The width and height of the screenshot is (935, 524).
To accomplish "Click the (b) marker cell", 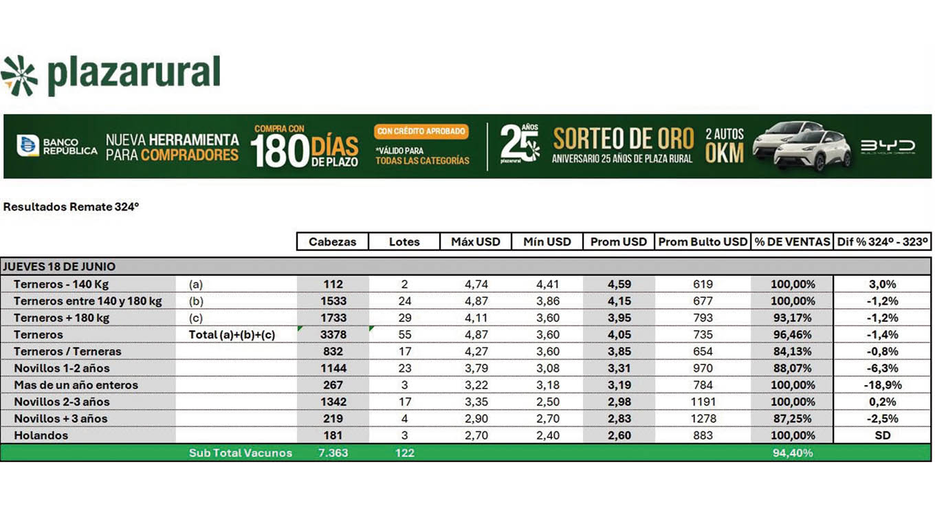I will tap(196, 301).
